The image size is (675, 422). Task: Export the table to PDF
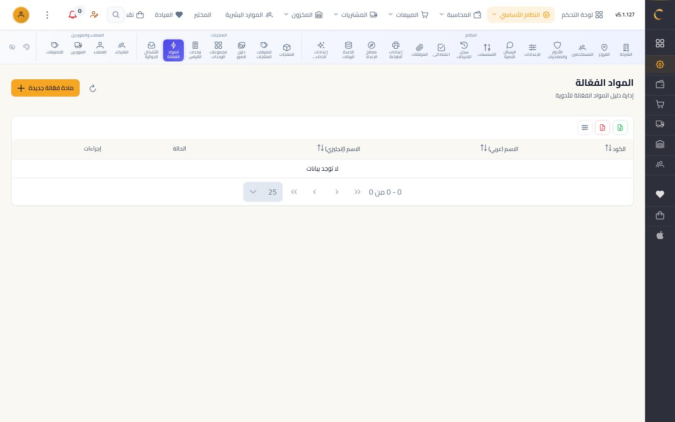(602, 128)
